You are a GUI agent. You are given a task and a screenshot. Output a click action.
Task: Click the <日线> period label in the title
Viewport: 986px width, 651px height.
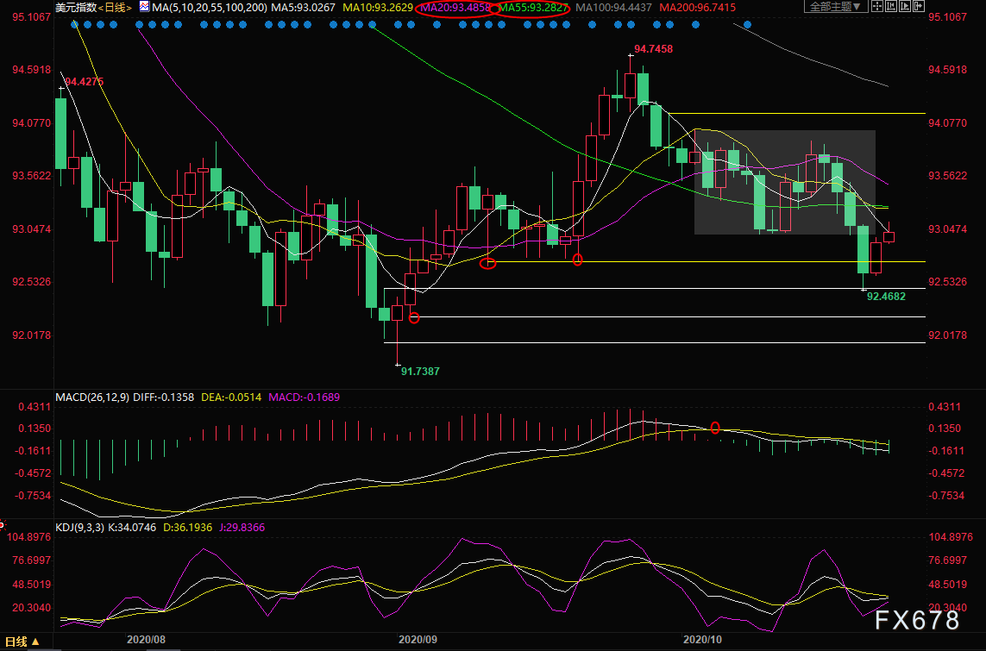click(113, 7)
